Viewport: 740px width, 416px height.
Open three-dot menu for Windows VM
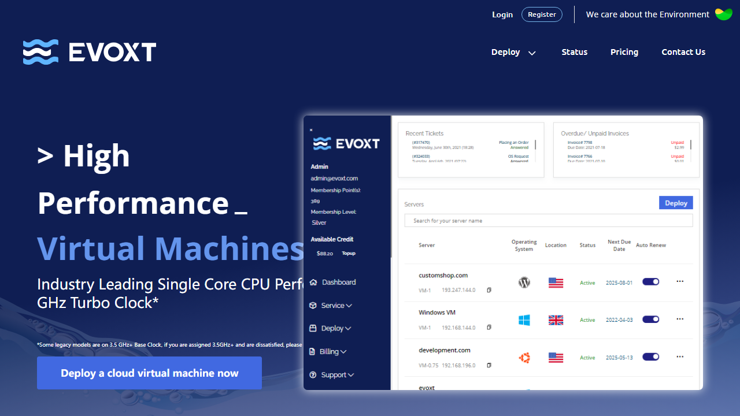pyautogui.click(x=680, y=319)
